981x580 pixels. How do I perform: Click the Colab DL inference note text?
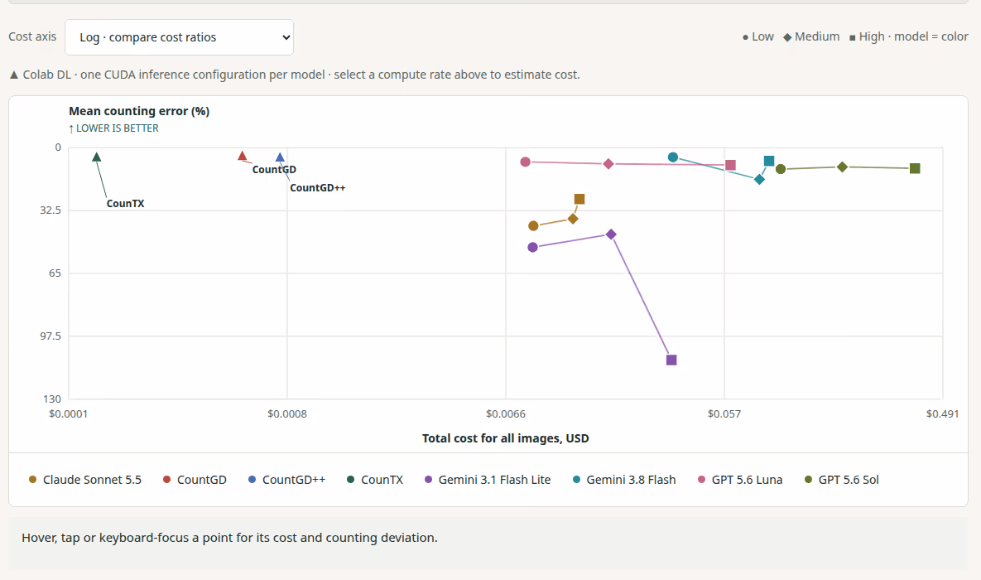coord(295,75)
